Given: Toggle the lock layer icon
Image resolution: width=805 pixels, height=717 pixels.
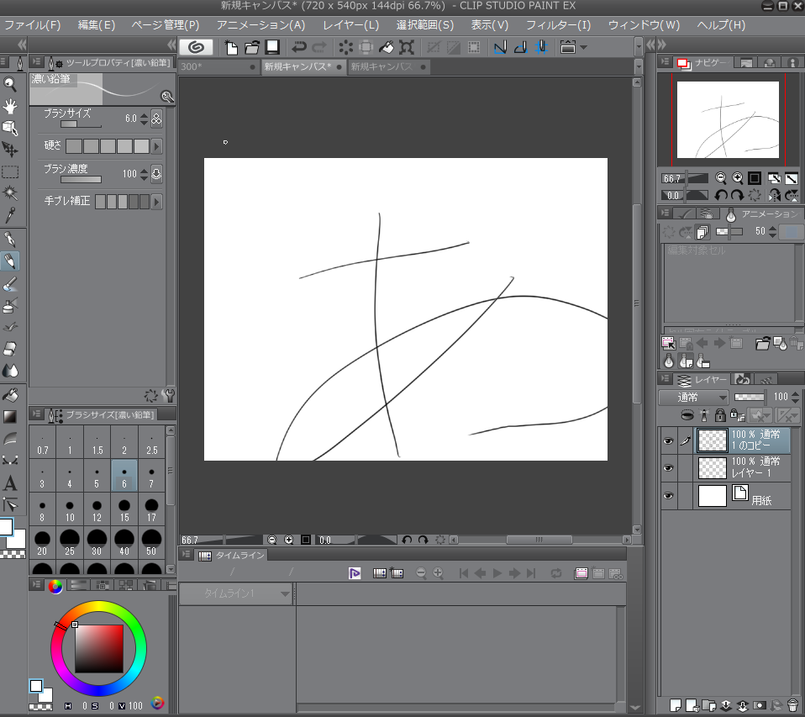Looking at the screenshot, I should click(719, 415).
